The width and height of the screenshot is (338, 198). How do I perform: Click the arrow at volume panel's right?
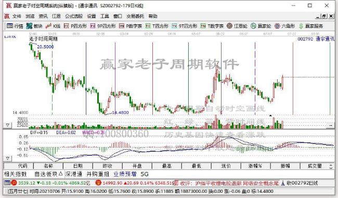pos(331,125)
